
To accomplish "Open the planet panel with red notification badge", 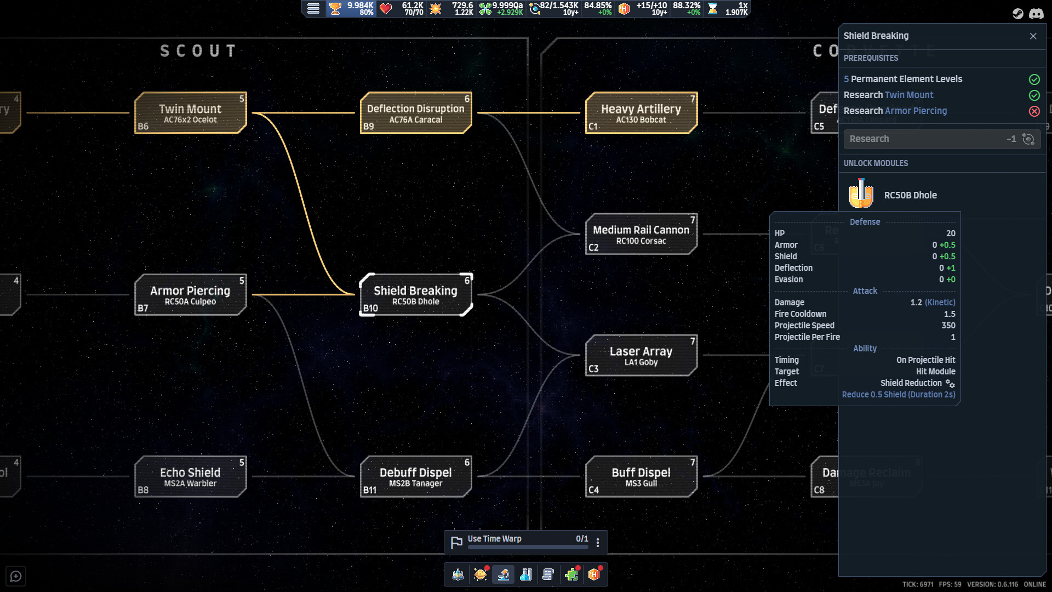I will (481, 574).
